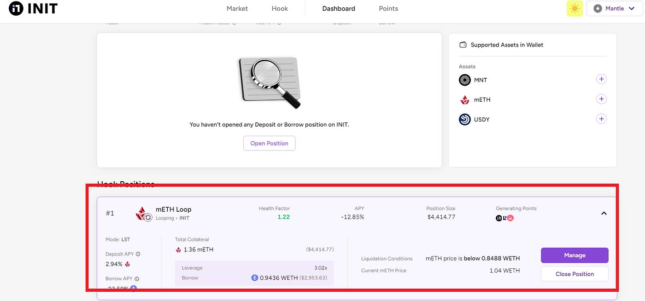Click the mETH icon beside 1.36 mETH
The width and height of the screenshot is (645, 301).
point(178,249)
